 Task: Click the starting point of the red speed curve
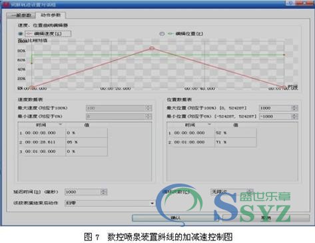coord(32,87)
